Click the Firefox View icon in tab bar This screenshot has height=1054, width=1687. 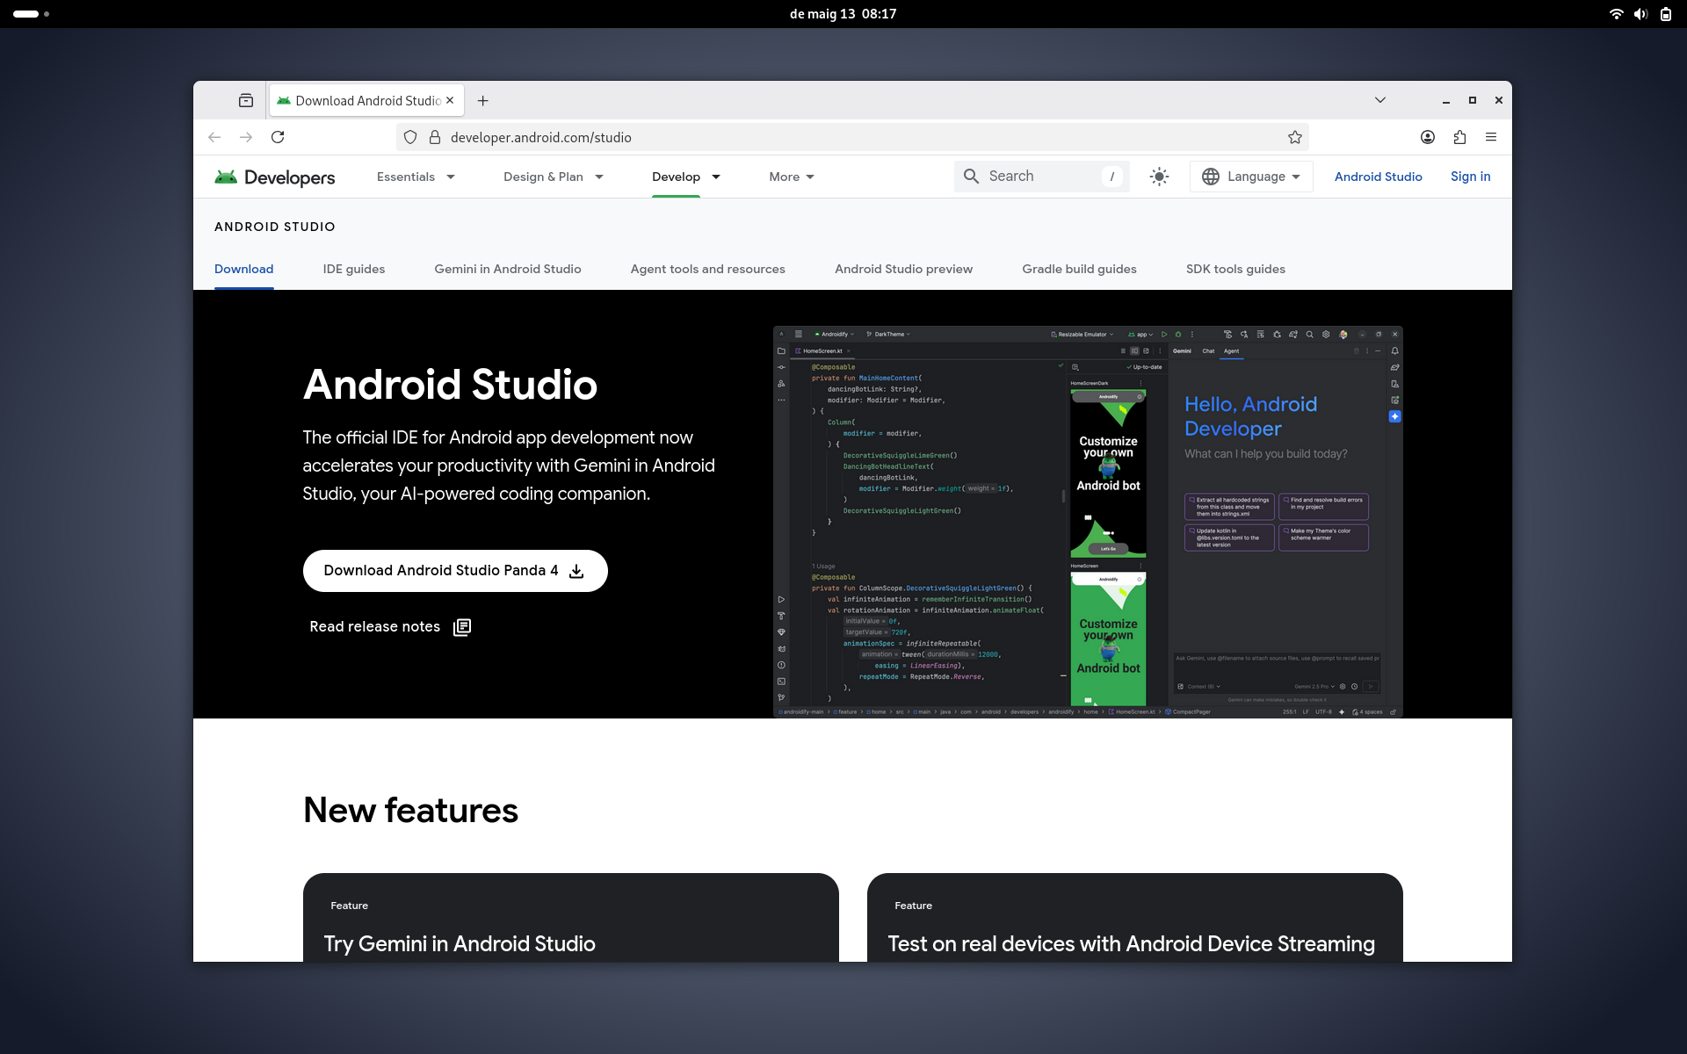coord(246,100)
